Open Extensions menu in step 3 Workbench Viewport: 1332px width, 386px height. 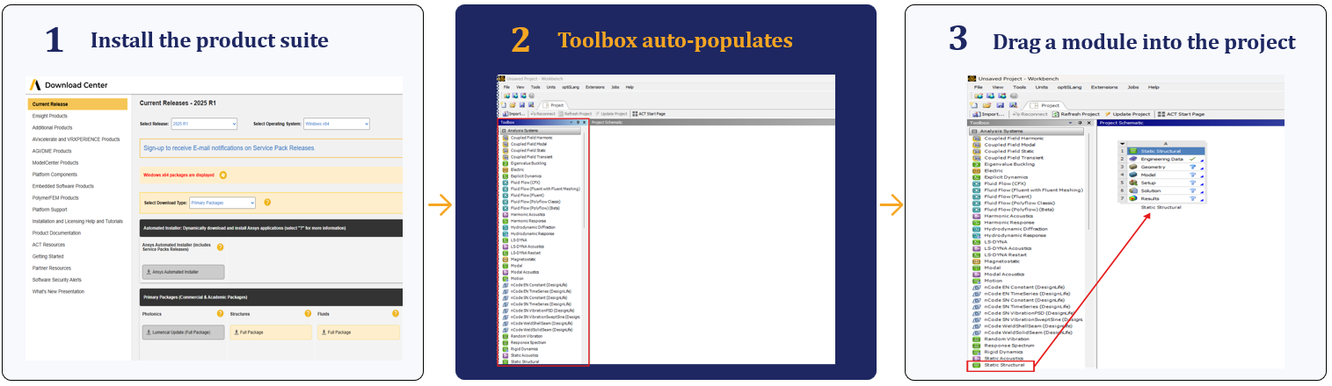(x=1104, y=87)
